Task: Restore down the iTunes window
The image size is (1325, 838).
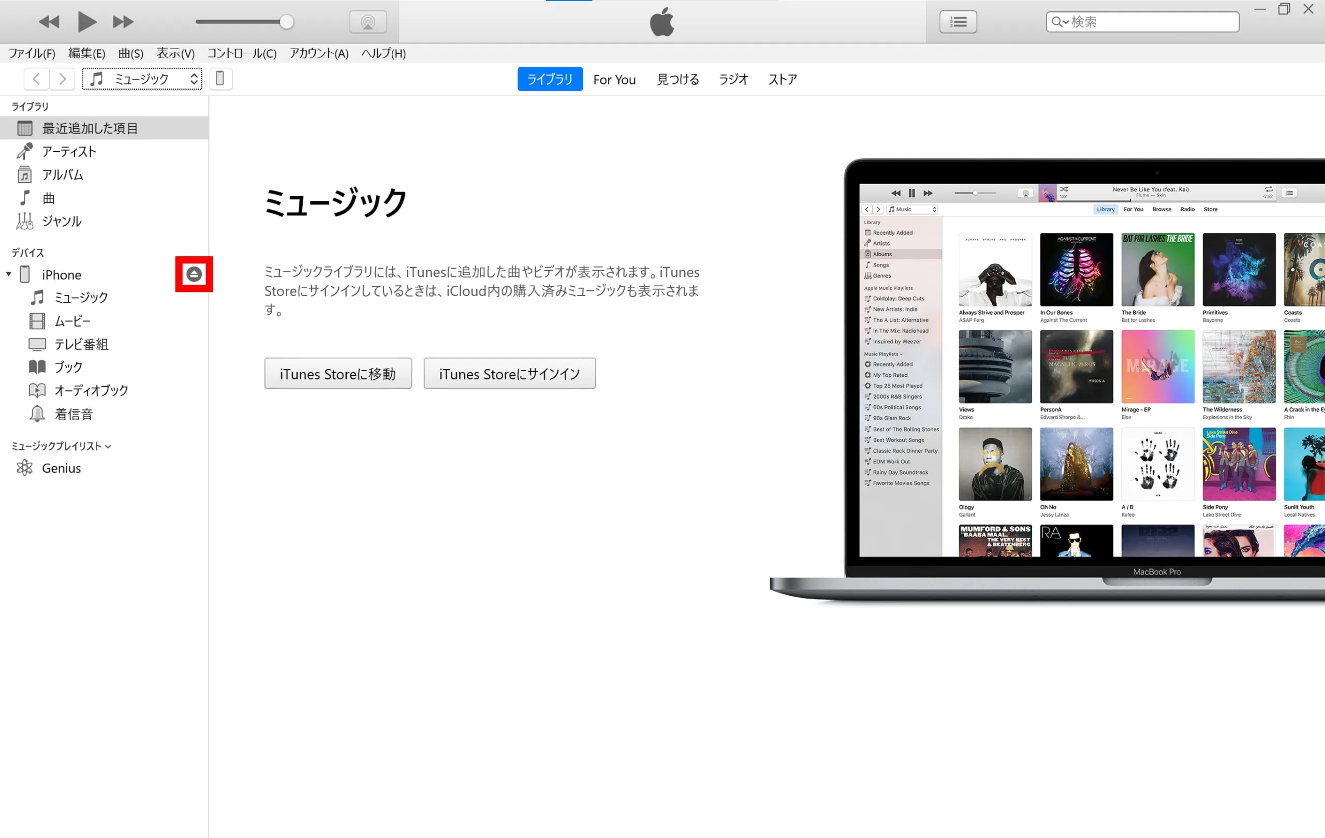Action: click(1284, 9)
